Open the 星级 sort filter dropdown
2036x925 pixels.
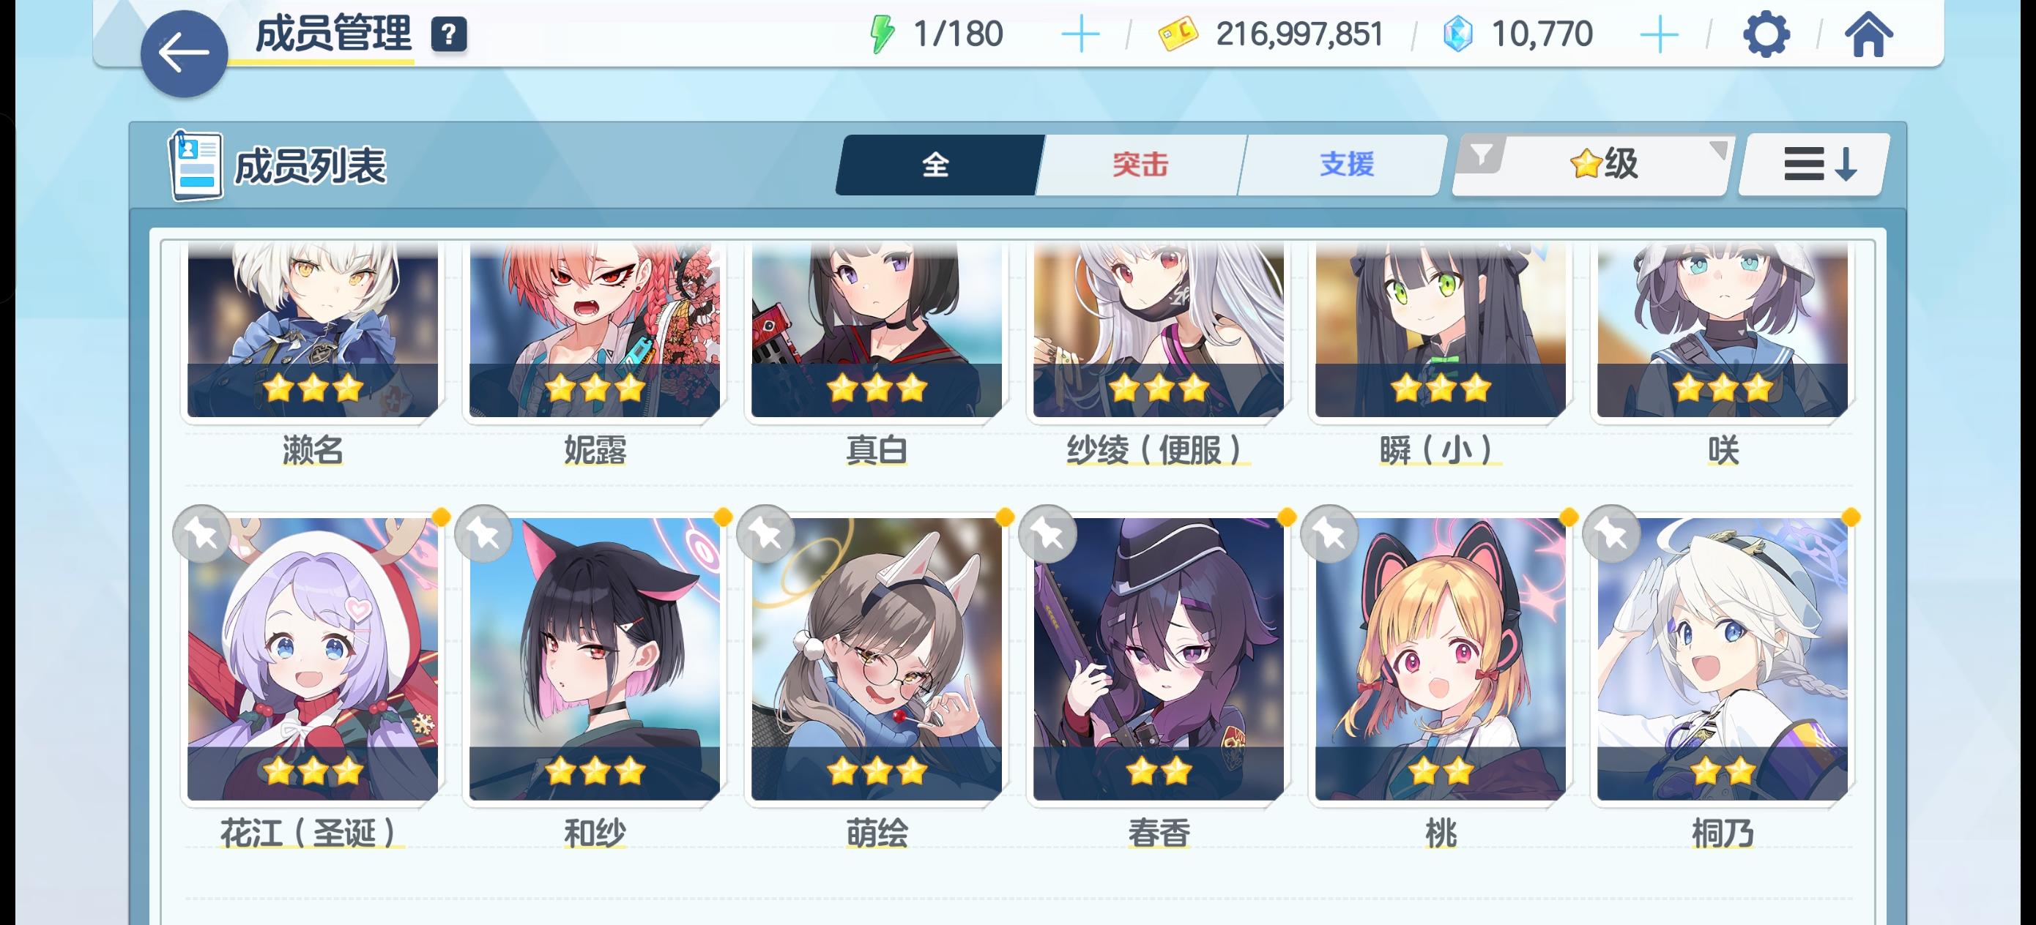pyautogui.click(x=1603, y=165)
